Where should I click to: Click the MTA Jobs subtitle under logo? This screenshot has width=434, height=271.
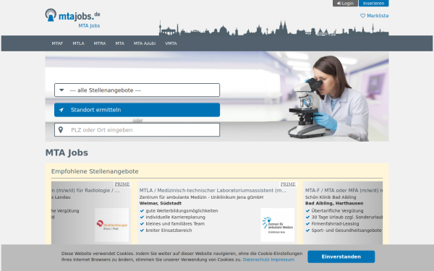pos(89,26)
